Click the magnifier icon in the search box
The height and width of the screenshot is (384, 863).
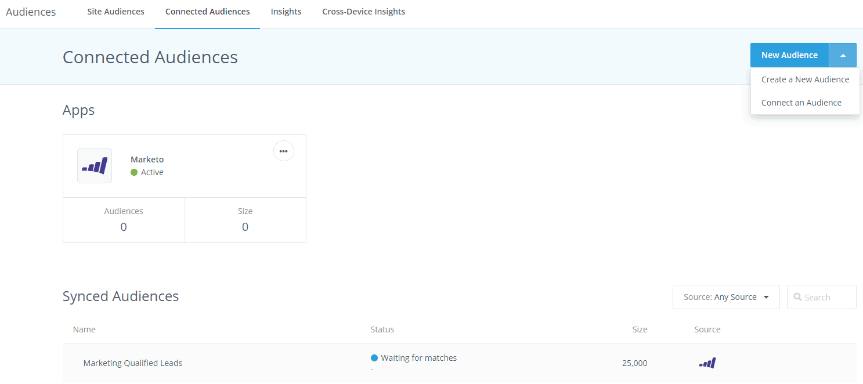click(x=797, y=296)
